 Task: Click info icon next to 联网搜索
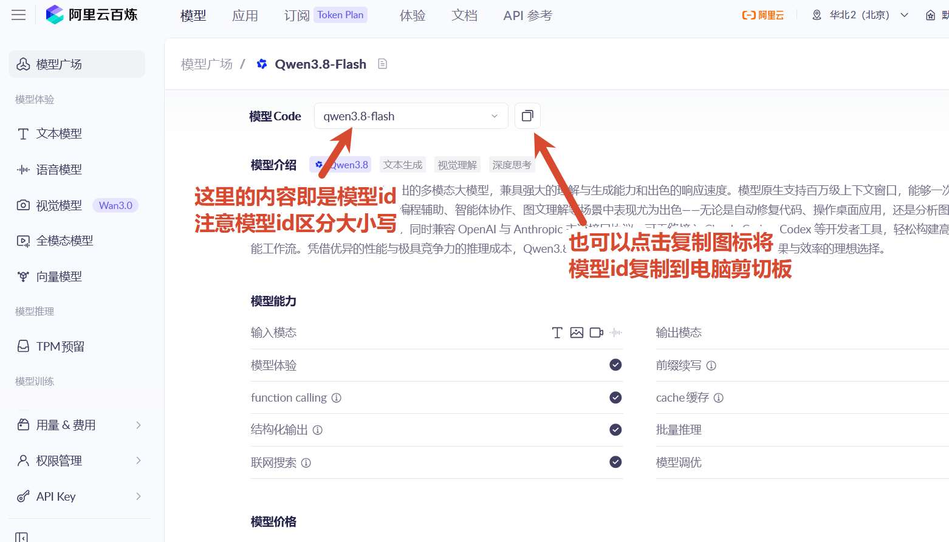tap(306, 463)
